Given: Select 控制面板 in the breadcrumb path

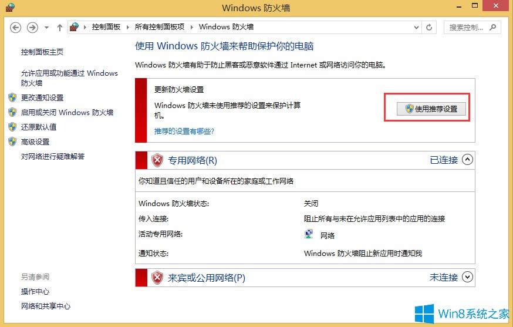Looking at the screenshot, I should click(106, 27).
